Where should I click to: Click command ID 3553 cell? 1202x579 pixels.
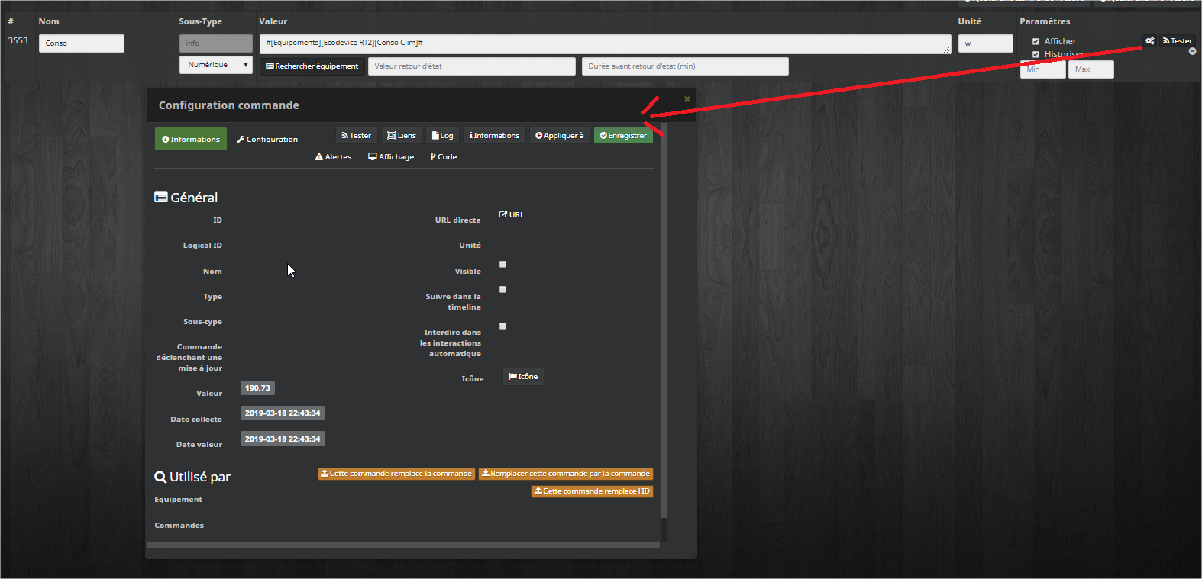(18, 41)
